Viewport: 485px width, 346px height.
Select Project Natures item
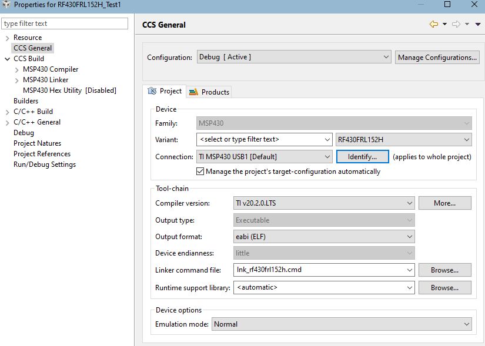(x=38, y=143)
